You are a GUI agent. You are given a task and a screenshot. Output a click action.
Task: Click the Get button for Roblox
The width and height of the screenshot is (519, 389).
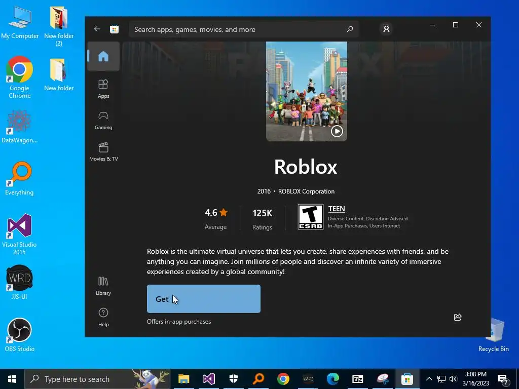tap(204, 299)
